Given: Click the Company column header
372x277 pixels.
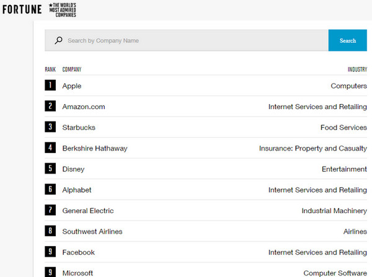Looking at the screenshot, I should pyautogui.click(x=72, y=69).
